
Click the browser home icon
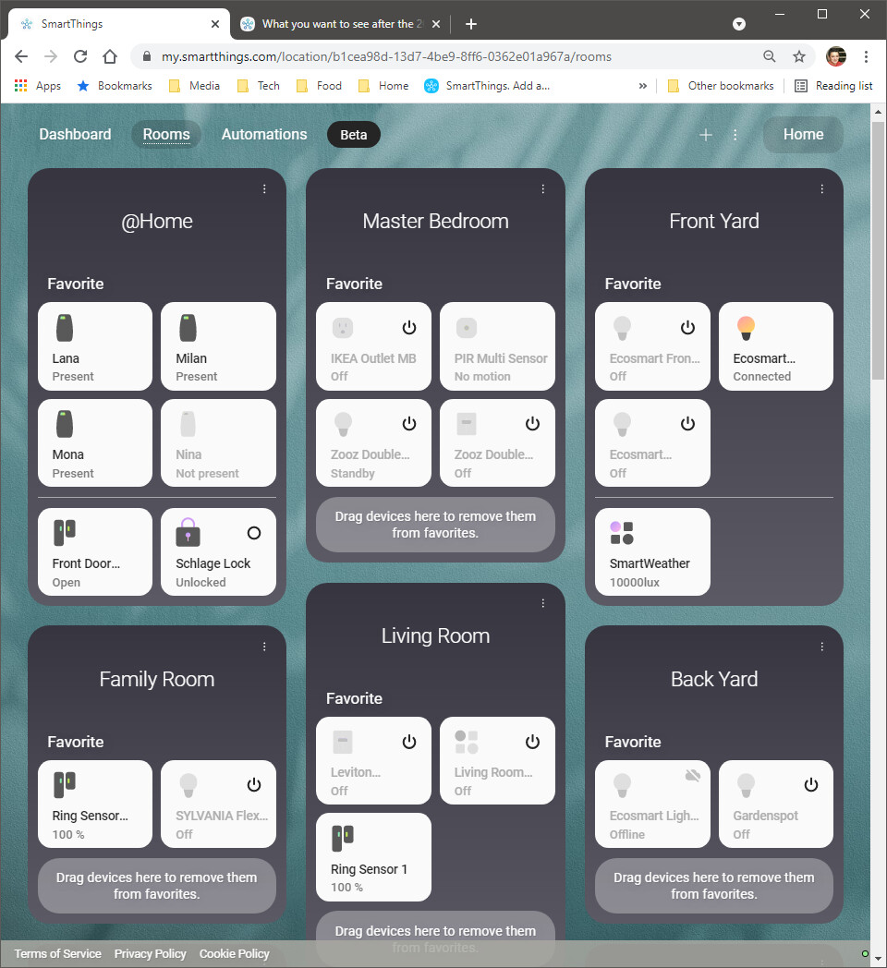pos(110,56)
